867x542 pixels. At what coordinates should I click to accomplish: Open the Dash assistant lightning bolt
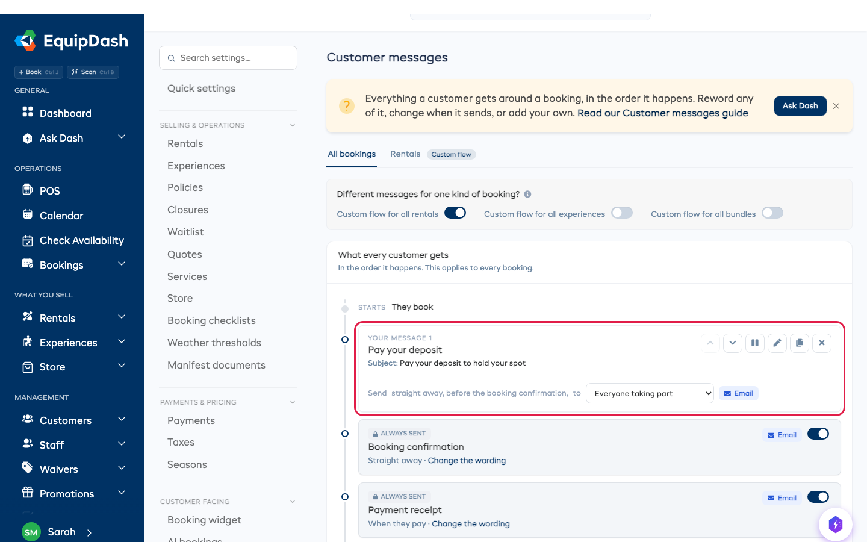835,524
